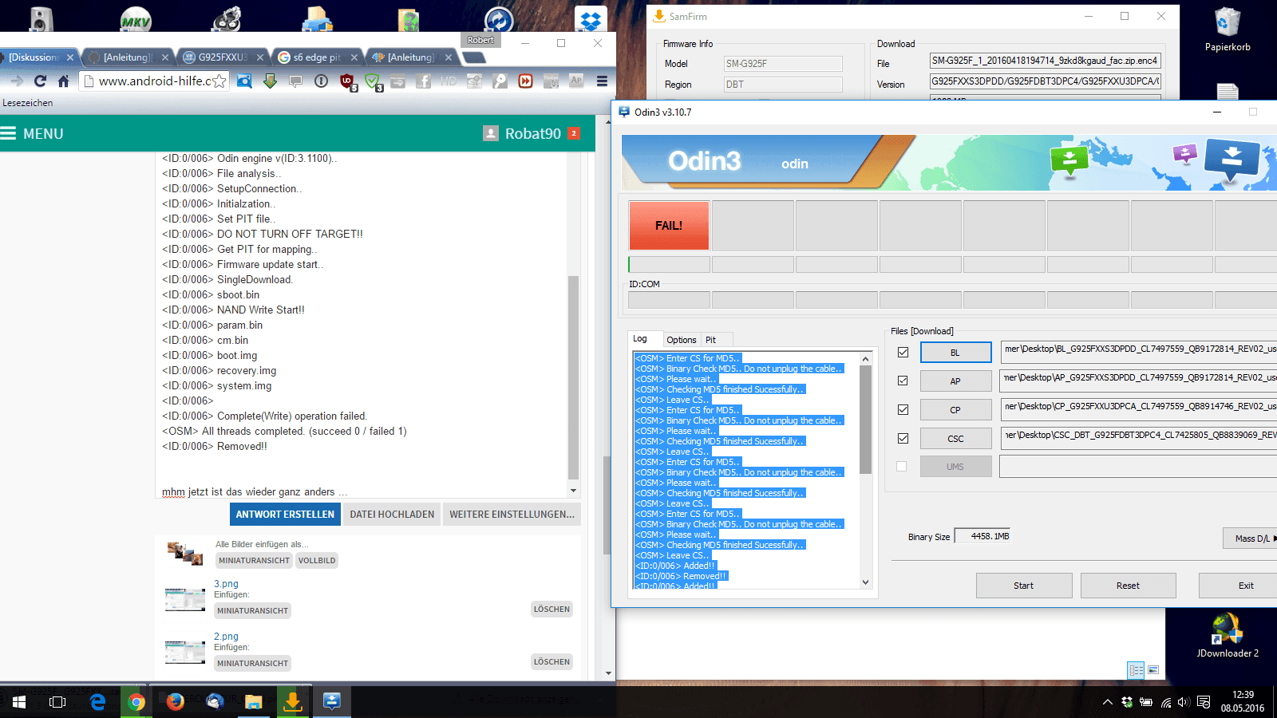Open Thunderbird from the taskbar
The width and height of the screenshot is (1277, 718).
pos(215,702)
